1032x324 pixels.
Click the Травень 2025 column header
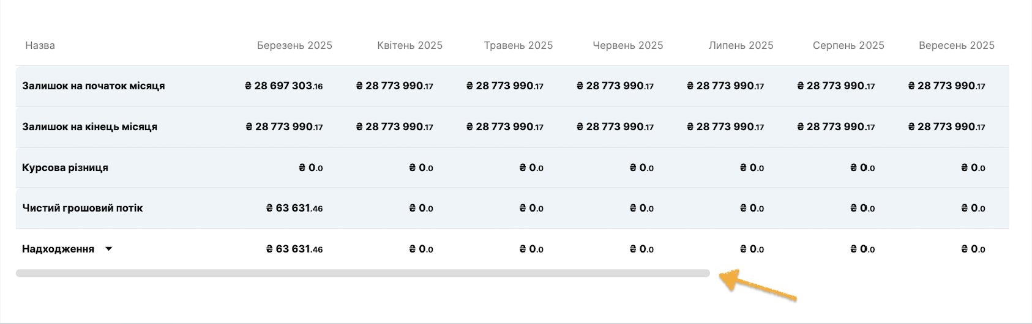tap(518, 45)
